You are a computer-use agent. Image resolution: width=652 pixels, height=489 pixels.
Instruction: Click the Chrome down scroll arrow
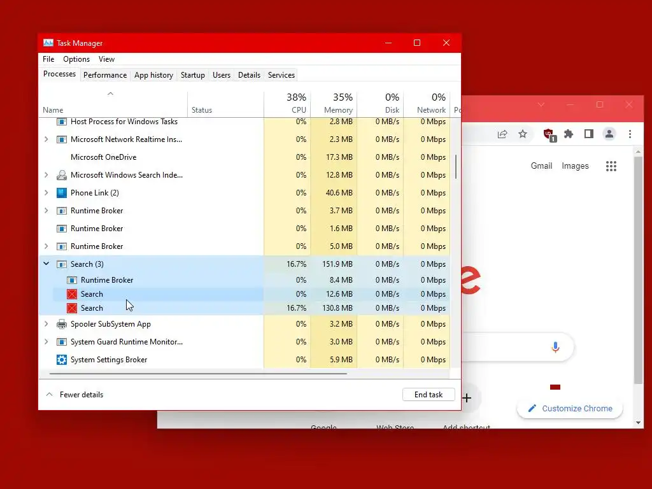coord(638,423)
